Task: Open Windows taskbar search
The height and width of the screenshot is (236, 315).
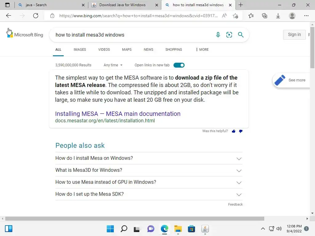Action: pyautogui.click(x=124, y=229)
